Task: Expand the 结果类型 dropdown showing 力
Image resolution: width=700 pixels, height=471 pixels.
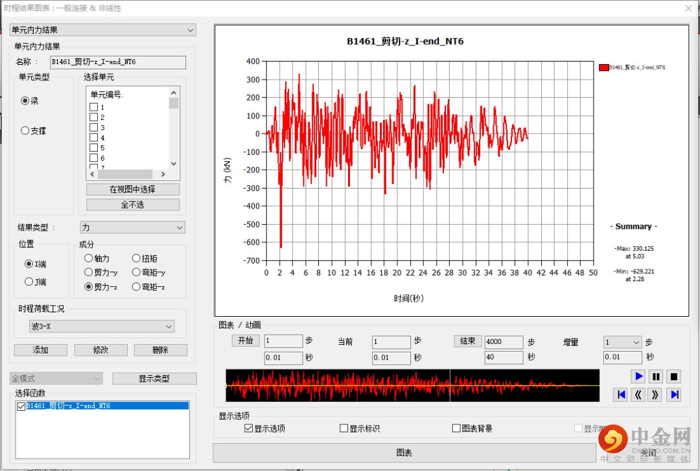Action: [x=132, y=227]
